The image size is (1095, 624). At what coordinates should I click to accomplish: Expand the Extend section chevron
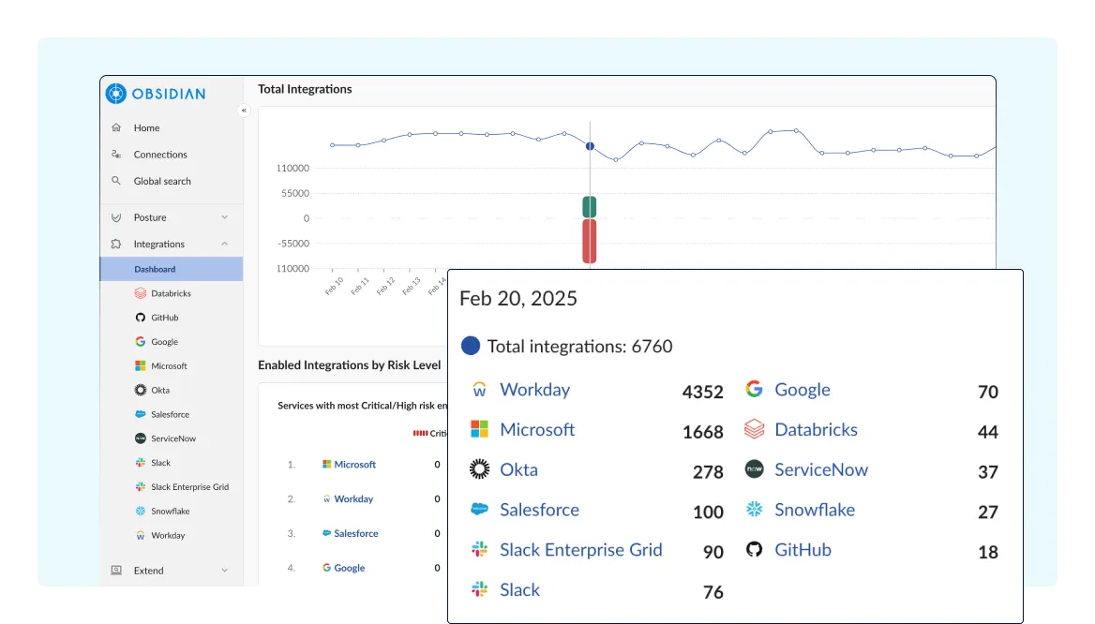[225, 571]
